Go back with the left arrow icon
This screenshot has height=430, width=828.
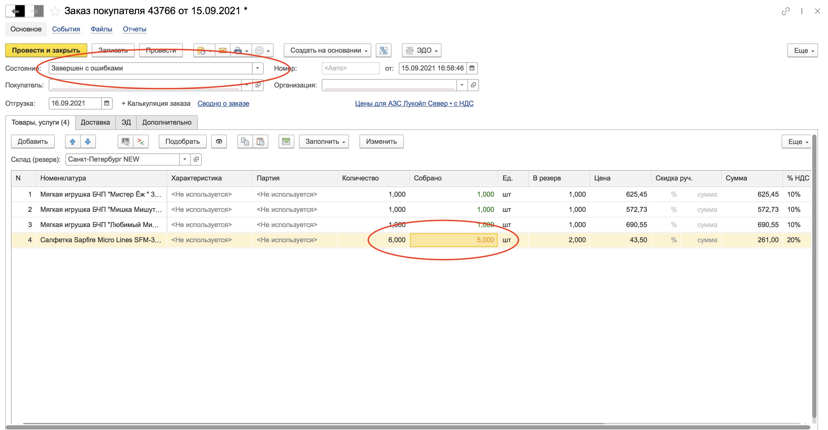click(x=15, y=11)
